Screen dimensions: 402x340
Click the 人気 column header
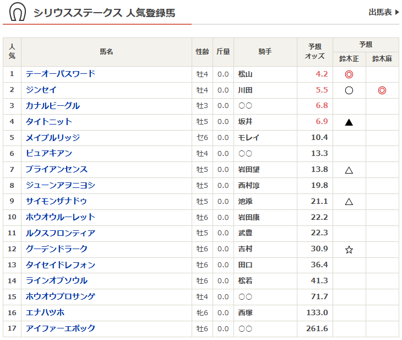12,52
